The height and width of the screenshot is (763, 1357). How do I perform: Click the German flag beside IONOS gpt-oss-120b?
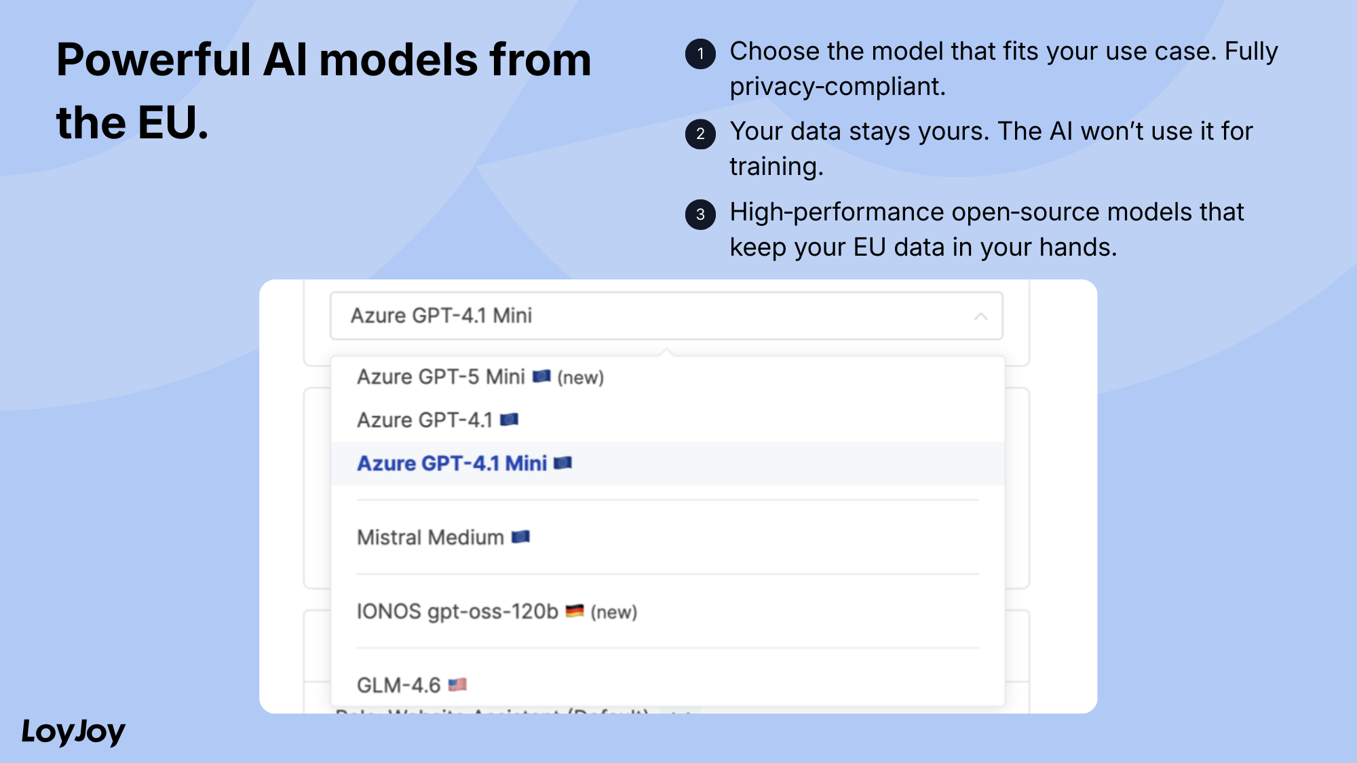(x=575, y=611)
